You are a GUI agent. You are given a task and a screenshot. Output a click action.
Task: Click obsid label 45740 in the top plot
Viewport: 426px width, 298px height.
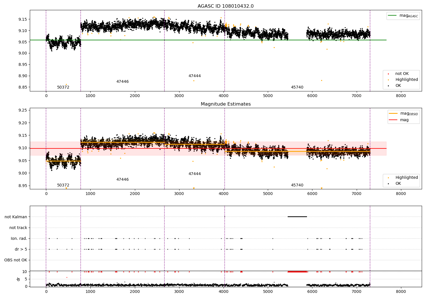[297, 87]
